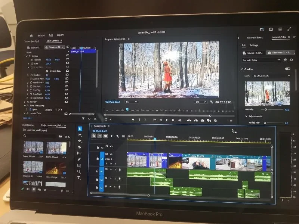Select the Selection arrow tool
This screenshot has height=224, width=299.
[x=80, y=129]
